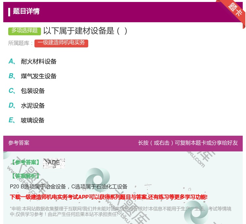Click the 题目详情 header title
This screenshot has width=246, height=224.
(x=26, y=11)
